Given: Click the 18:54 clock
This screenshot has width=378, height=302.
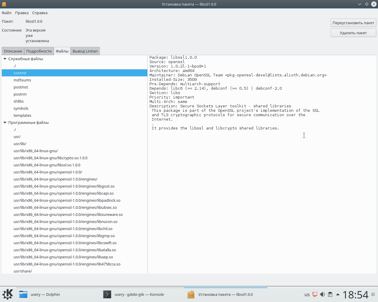Looking at the screenshot, I should tap(355, 295).
